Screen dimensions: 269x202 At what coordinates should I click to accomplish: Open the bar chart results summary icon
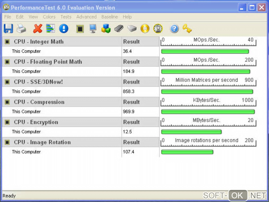click(x=51, y=28)
